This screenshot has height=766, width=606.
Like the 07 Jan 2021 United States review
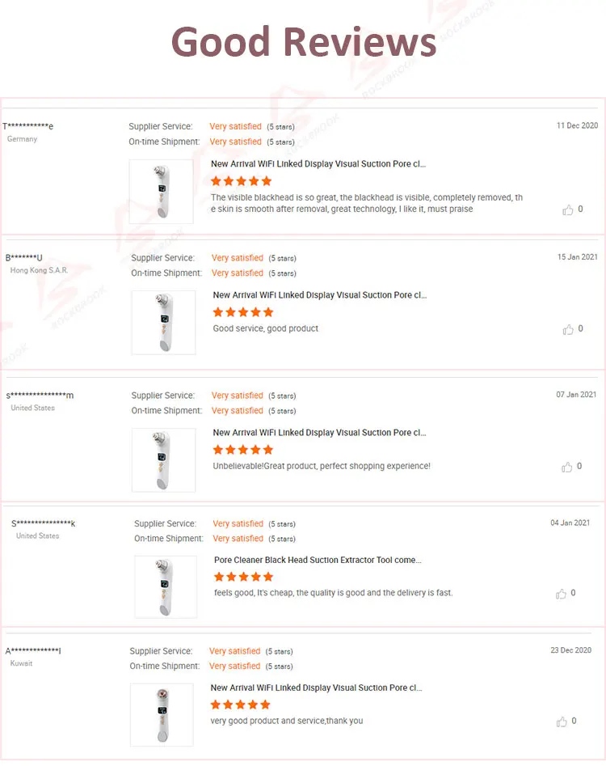568,467
